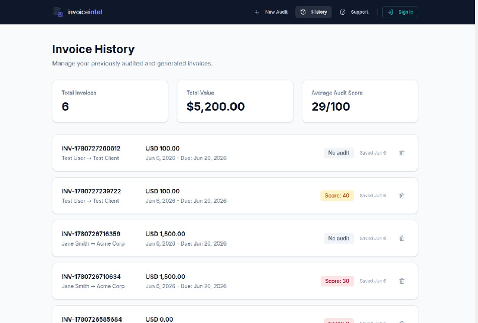Select the Total Value $5,200.00 card

click(235, 101)
